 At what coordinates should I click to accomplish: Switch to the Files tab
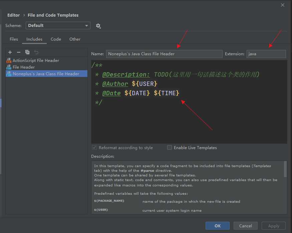tap(14, 39)
